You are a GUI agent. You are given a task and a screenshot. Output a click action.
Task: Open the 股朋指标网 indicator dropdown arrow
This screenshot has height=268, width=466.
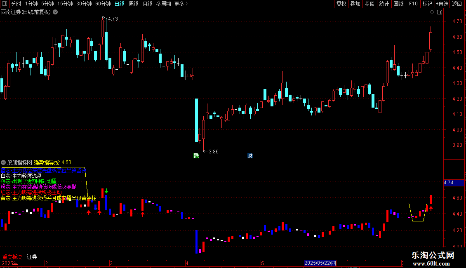click(3, 162)
